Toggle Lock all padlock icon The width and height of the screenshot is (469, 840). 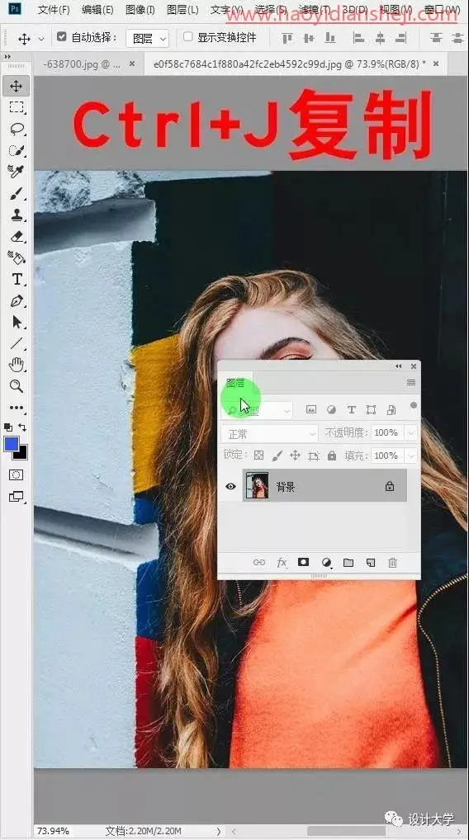tap(332, 455)
